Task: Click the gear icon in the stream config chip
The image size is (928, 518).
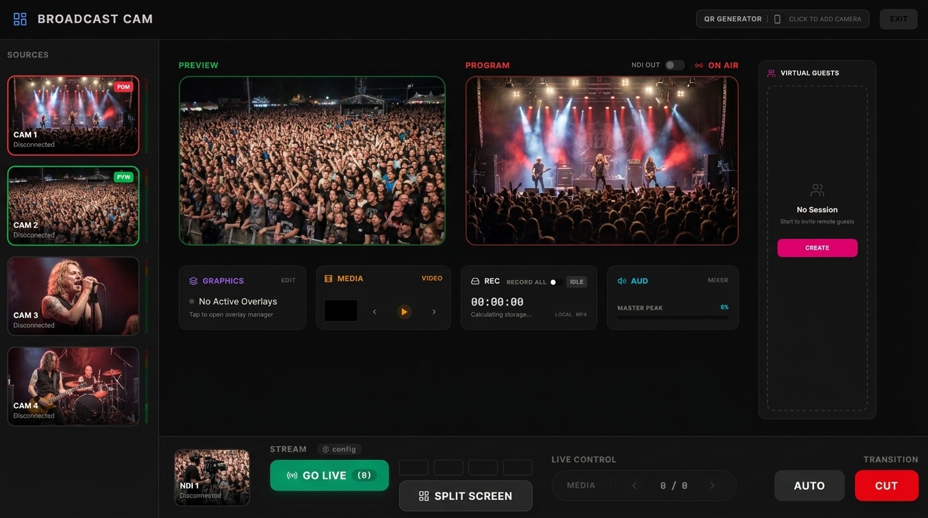Action: pos(326,449)
